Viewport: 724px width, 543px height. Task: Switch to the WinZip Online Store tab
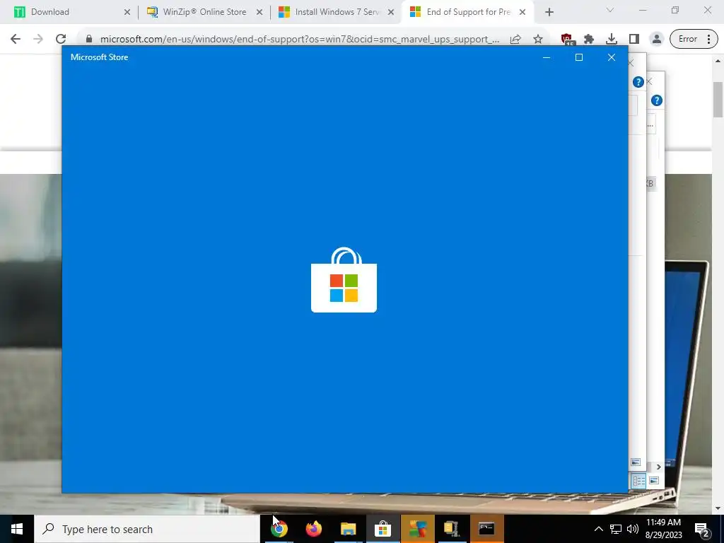point(203,12)
